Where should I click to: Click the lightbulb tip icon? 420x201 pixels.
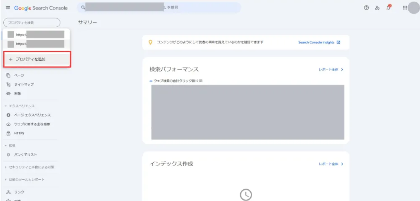[150, 42]
